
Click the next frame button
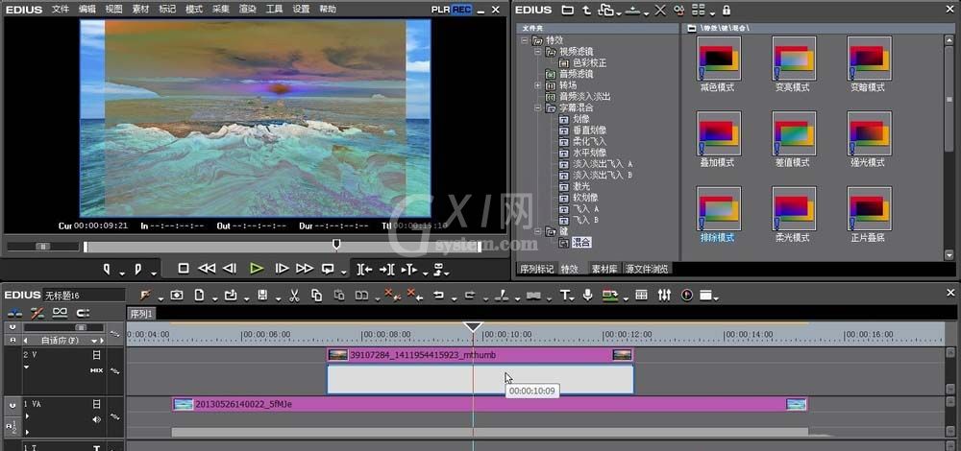pyautogui.click(x=282, y=269)
